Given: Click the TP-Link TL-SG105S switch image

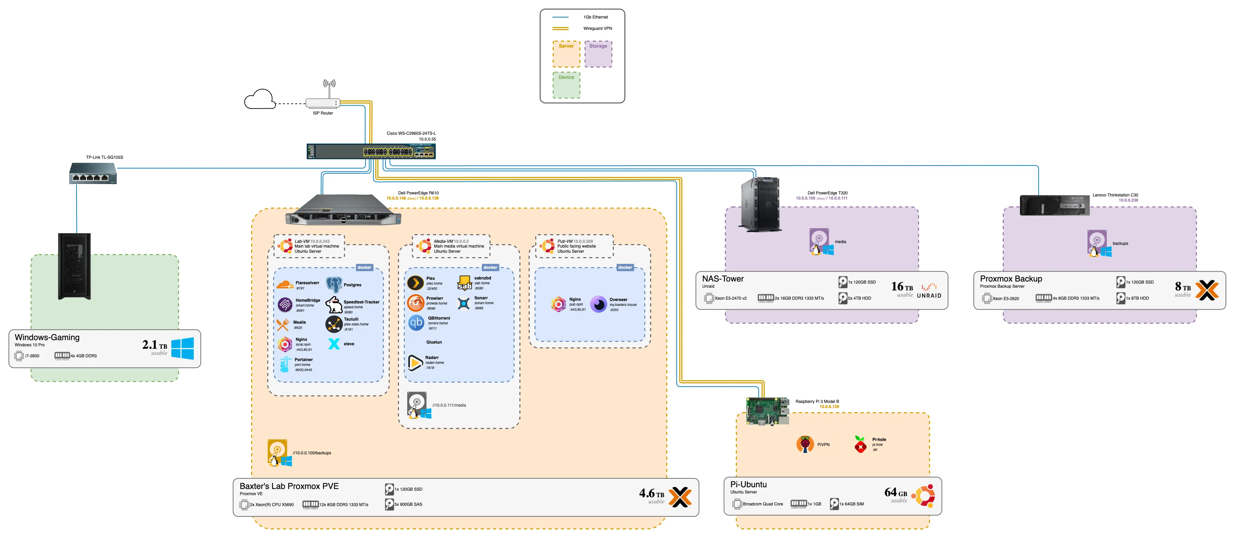Looking at the screenshot, I should 93,174.
